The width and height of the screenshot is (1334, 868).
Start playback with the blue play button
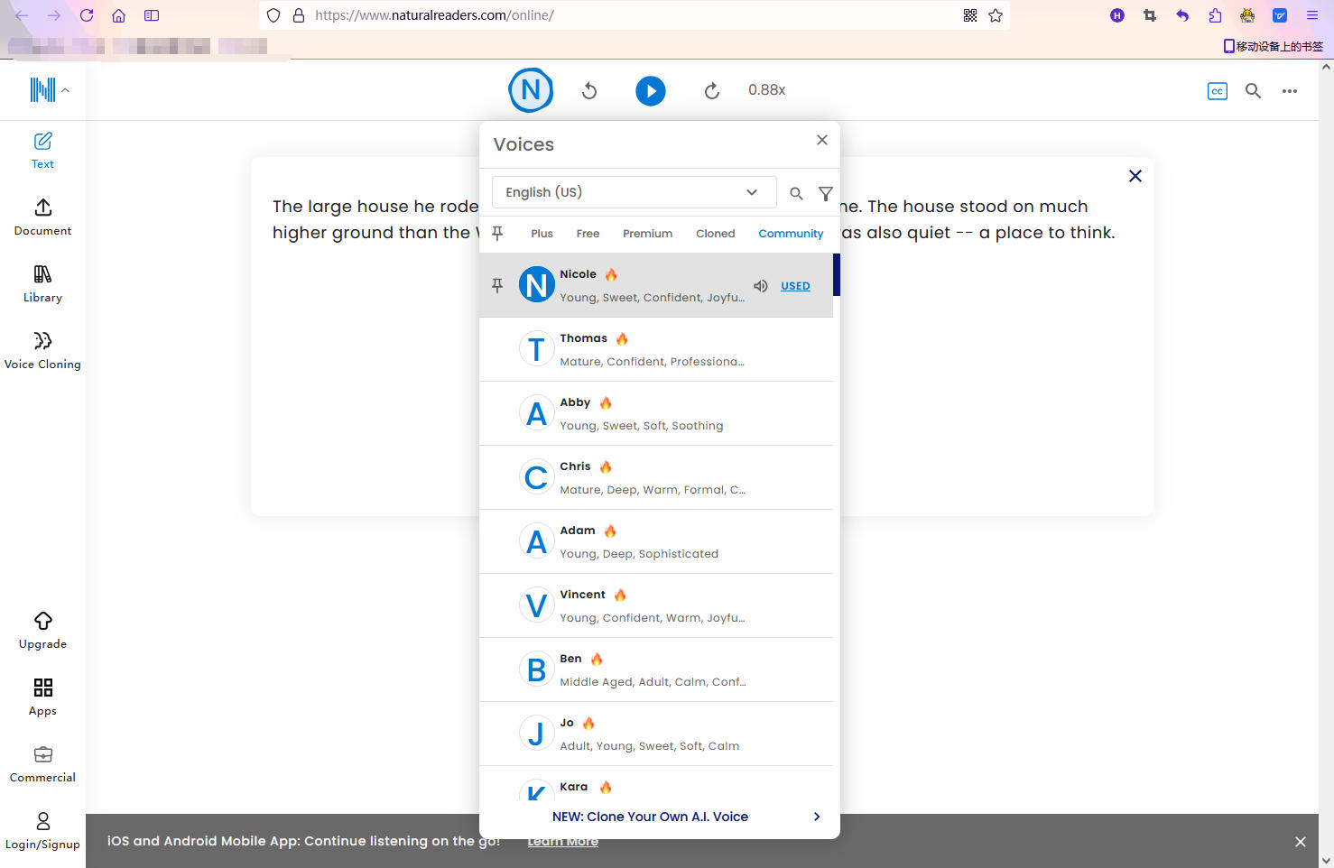pyautogui.click(x=650, y=90)
